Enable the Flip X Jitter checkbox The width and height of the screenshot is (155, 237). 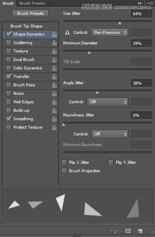click(64, 163)
